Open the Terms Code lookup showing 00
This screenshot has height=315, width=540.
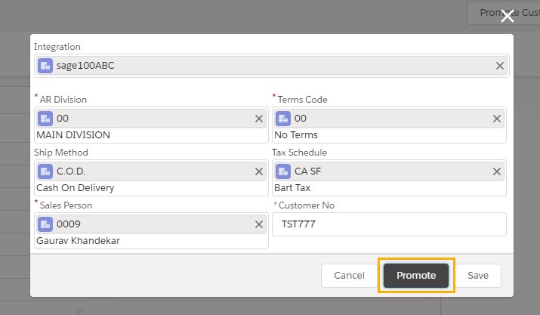pyautogui.click(x=389, y=119)
